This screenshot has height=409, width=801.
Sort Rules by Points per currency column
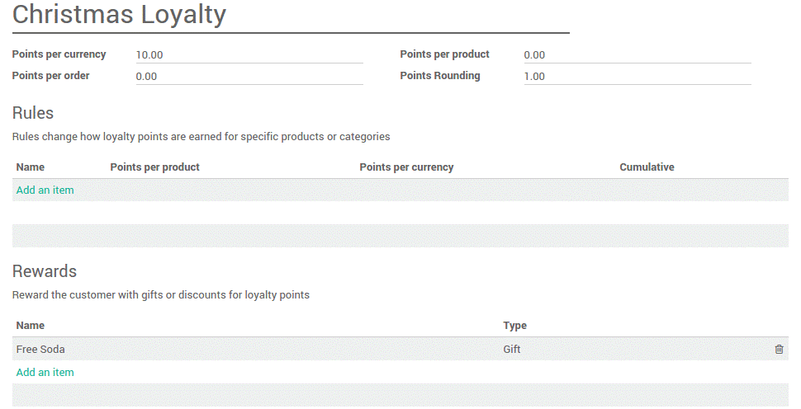pyautogui.click(x=406, y=167)
